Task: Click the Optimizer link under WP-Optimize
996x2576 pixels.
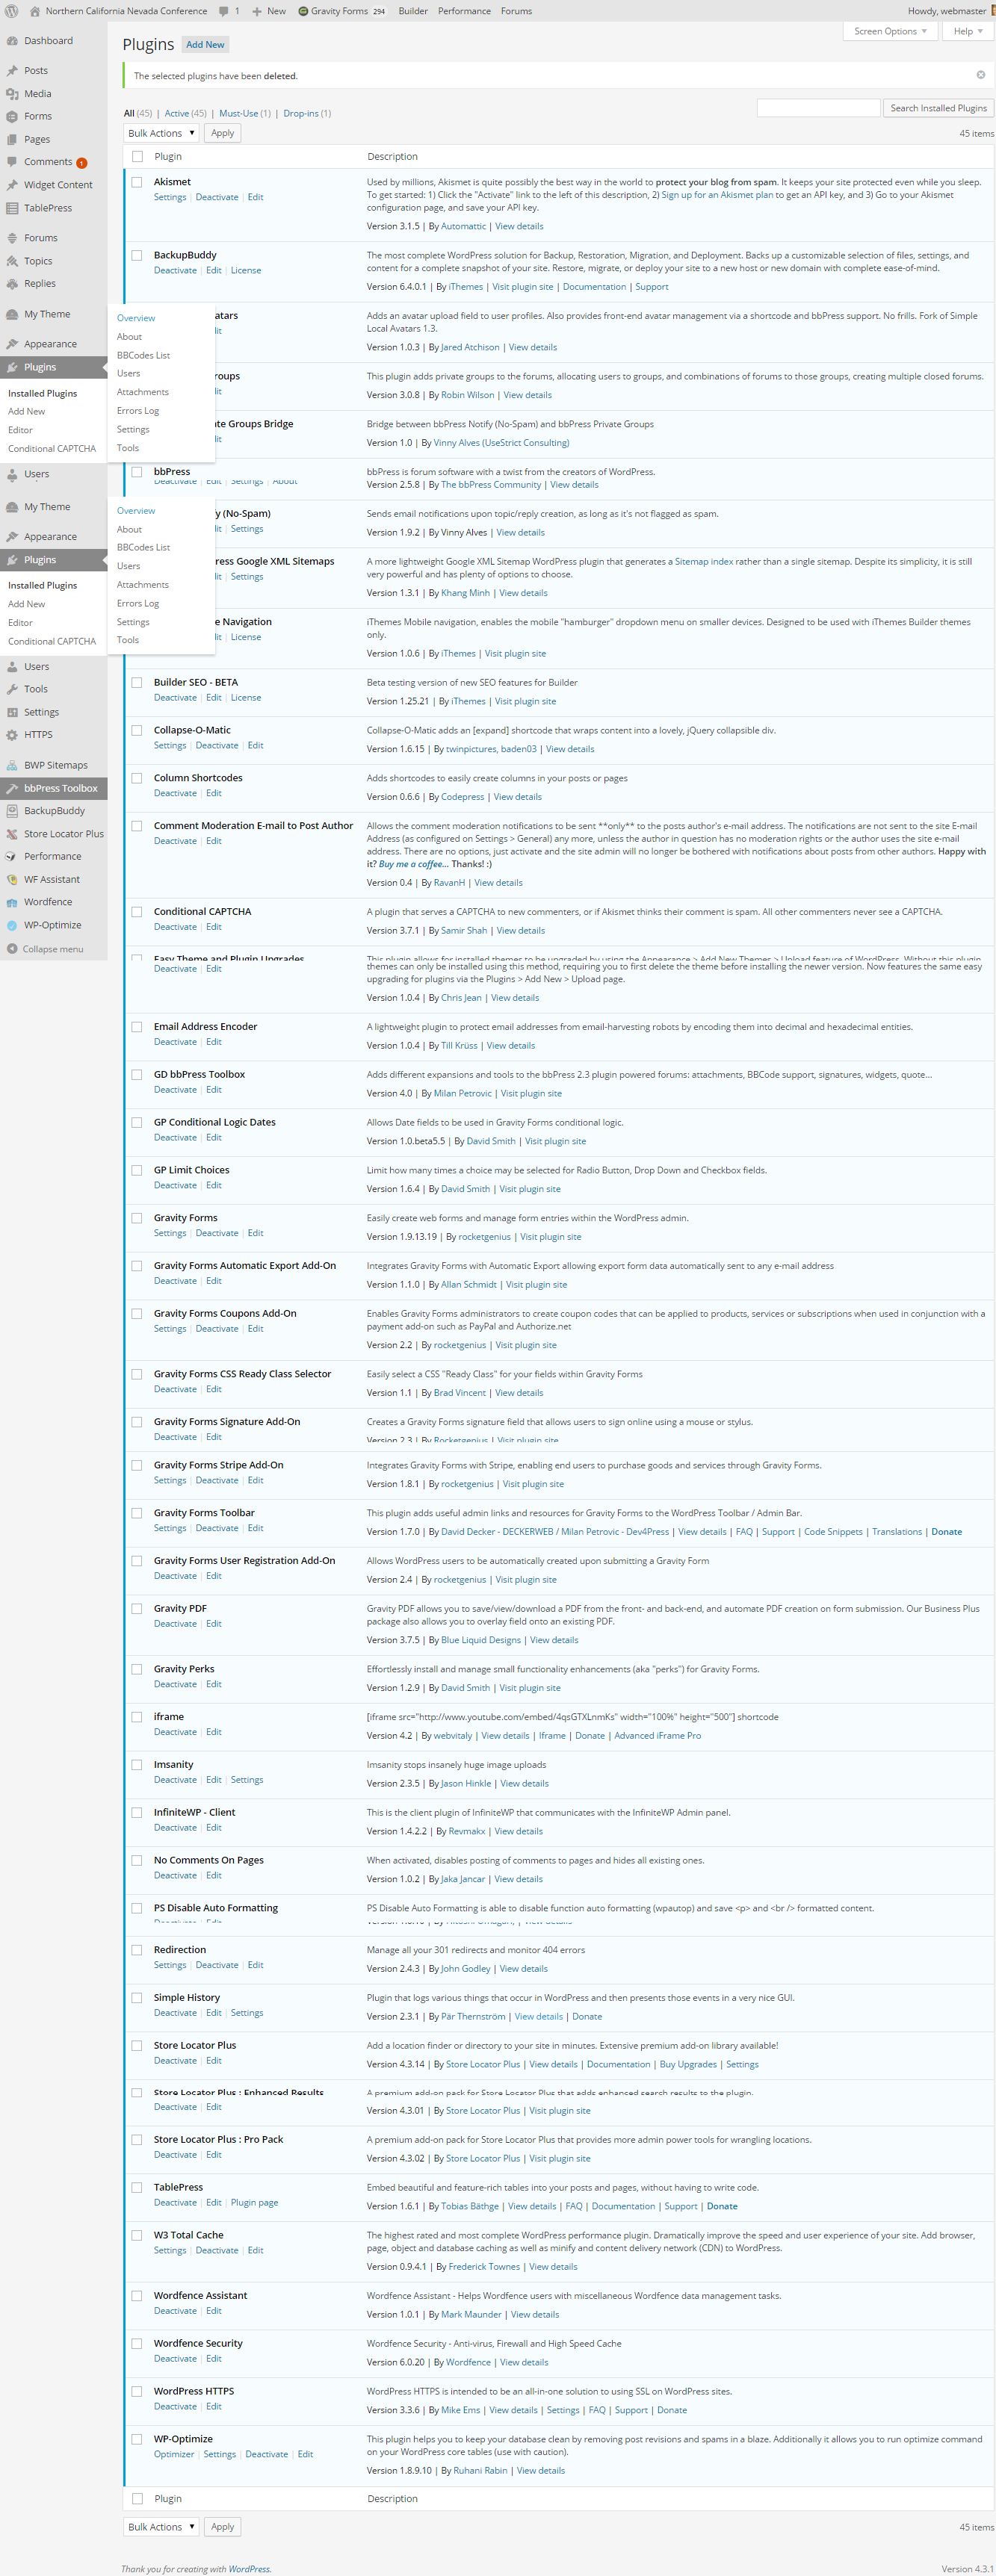Action: point(174,2453)
